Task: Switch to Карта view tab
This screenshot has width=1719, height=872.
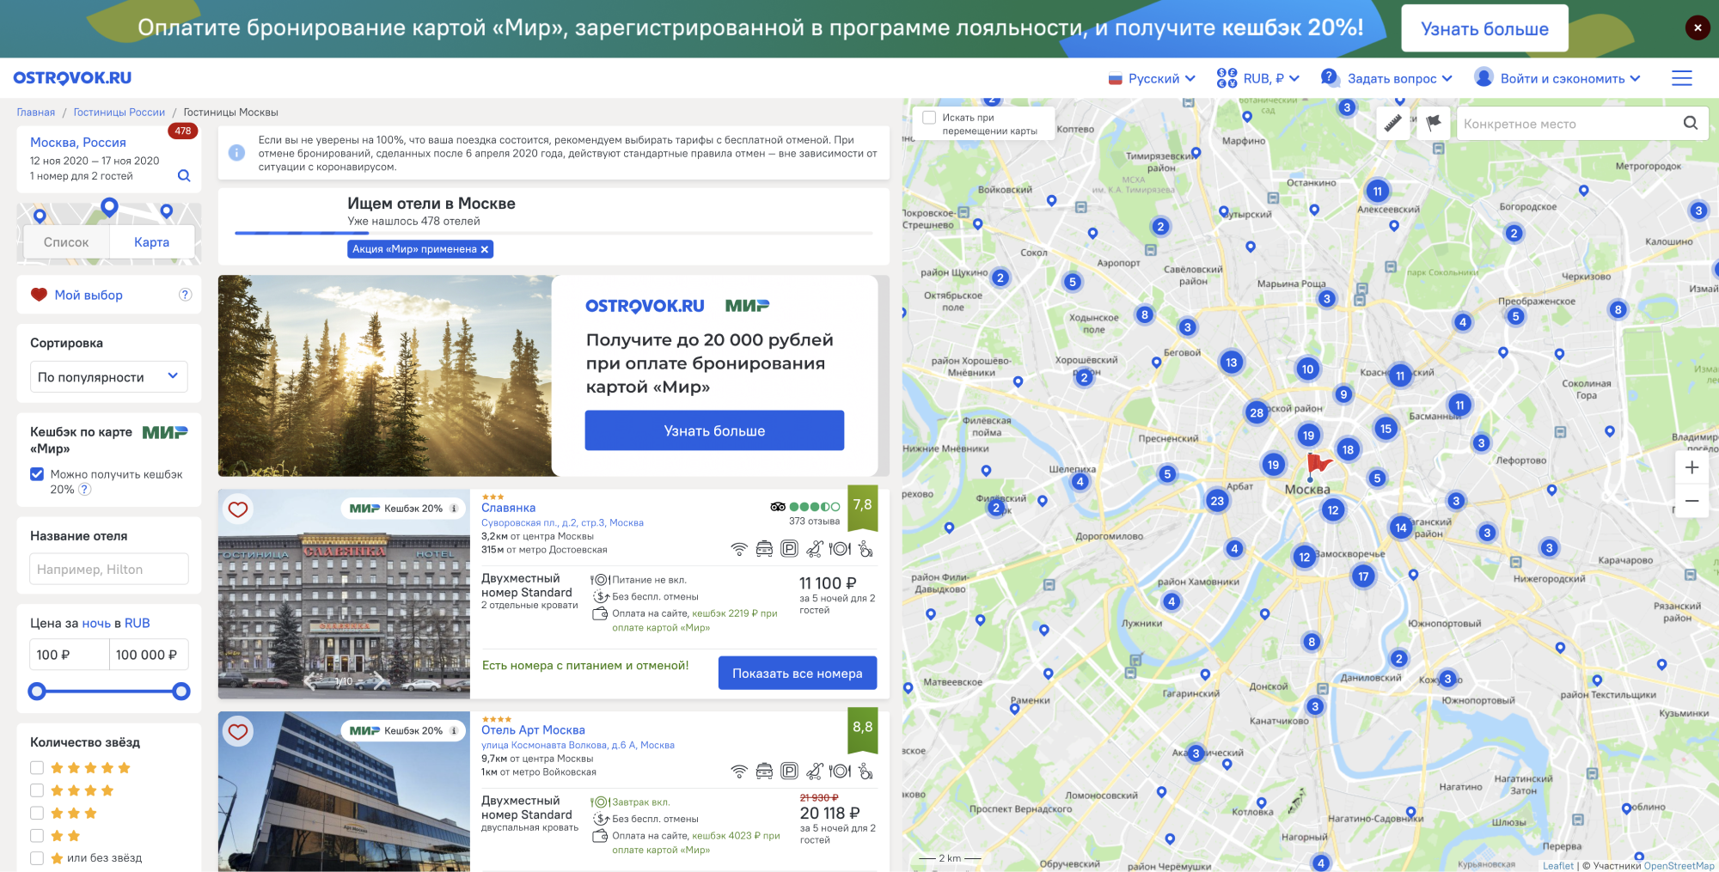Action: pos(151,242)
